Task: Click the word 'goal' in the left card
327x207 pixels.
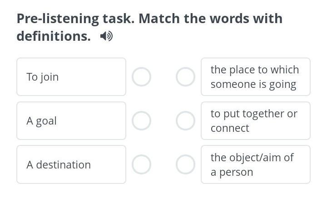Action: (x=46, y=121)
